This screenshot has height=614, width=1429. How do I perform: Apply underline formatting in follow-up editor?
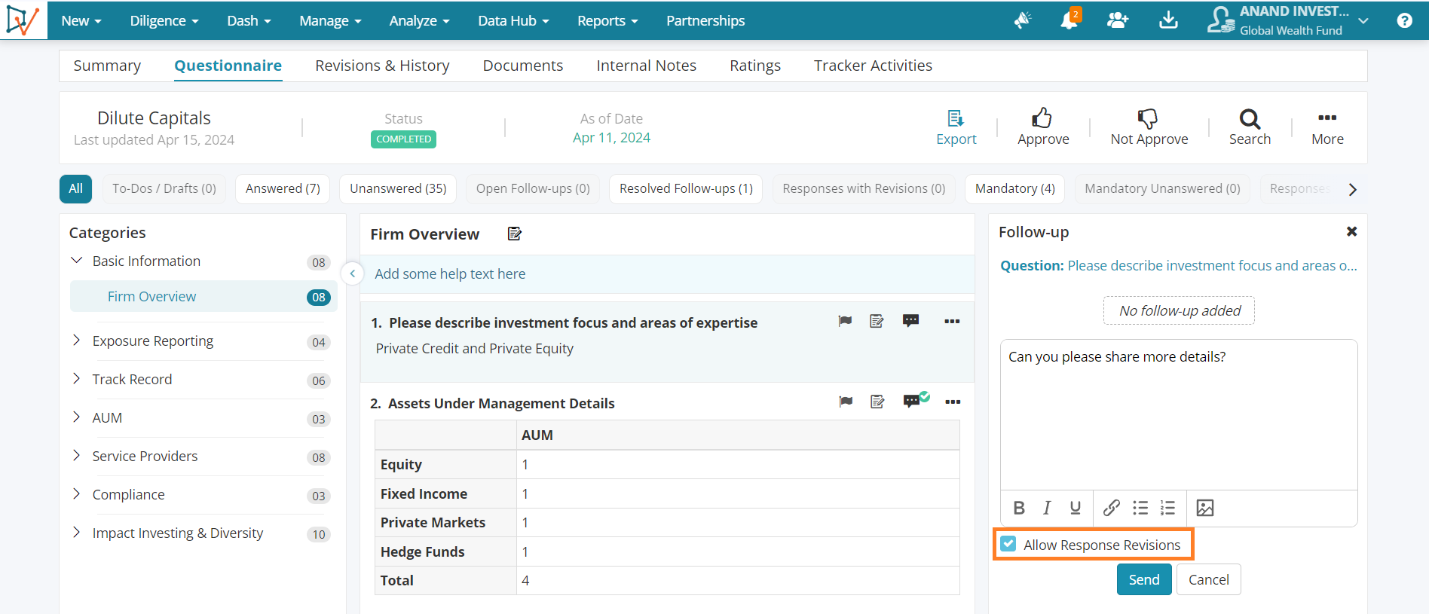pyautogui.click(x=1076, y=508)
